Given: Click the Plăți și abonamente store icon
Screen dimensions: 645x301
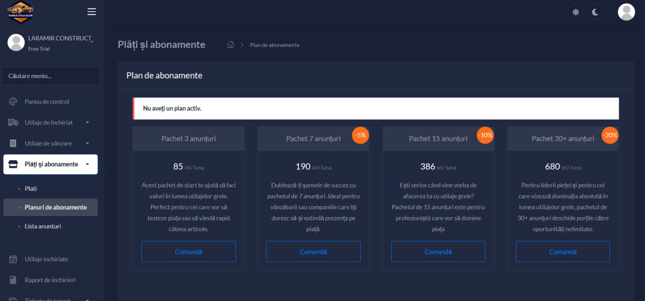Looking at the screenshot, I should click(14, 164).
